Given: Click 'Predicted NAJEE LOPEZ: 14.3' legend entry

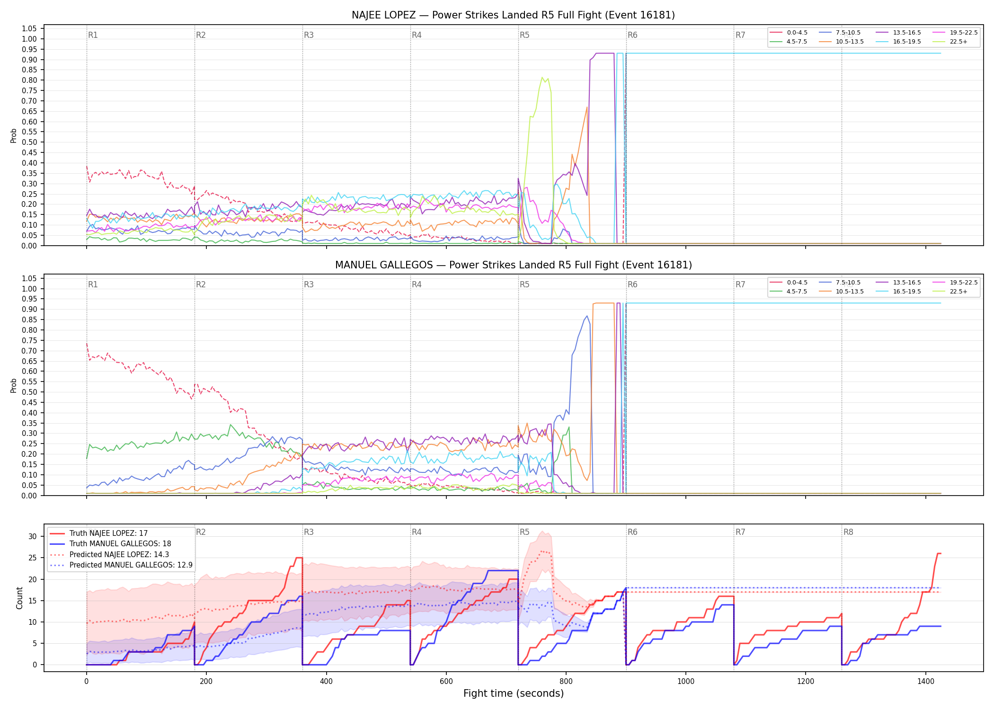Looking at the screenshot, I should 109,555.
